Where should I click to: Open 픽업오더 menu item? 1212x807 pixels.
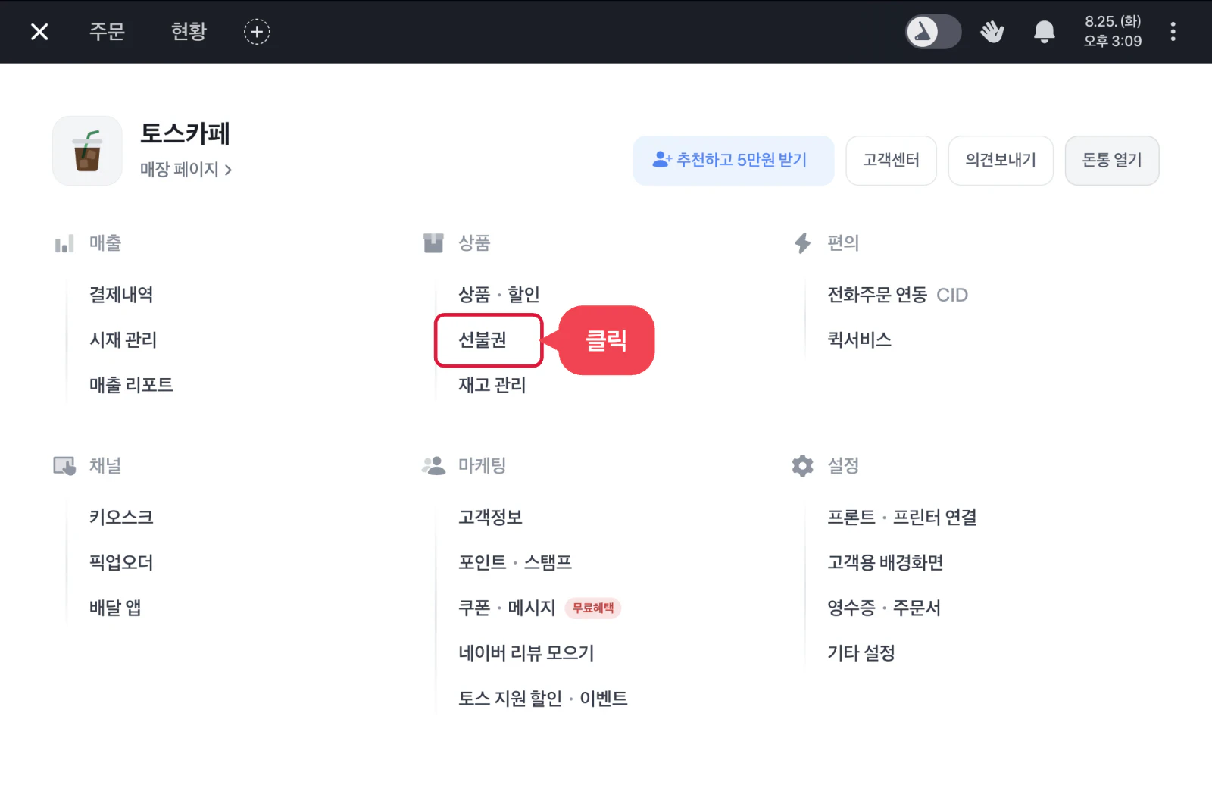121,562
